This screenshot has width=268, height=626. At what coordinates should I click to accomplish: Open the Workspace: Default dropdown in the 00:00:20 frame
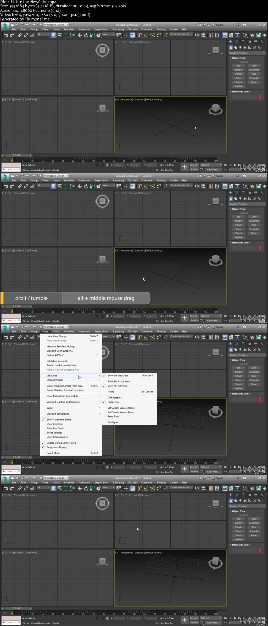pyautogui.click(x=56, y=25)
